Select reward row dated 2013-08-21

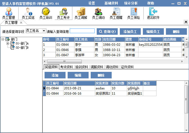(x=100, y=88)
